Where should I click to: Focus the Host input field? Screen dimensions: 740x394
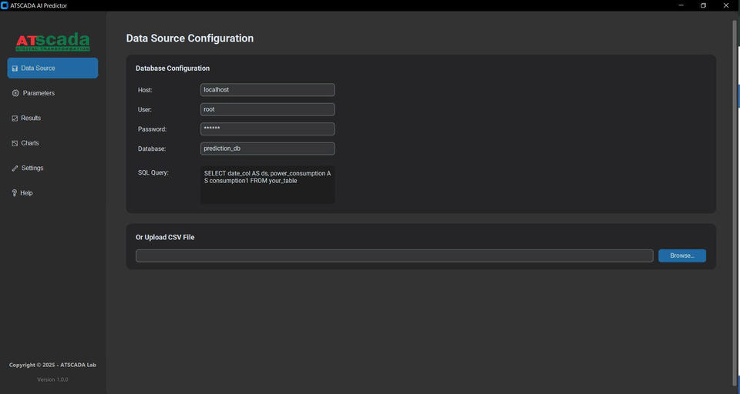pyautogui.click(x=267, y=90)
